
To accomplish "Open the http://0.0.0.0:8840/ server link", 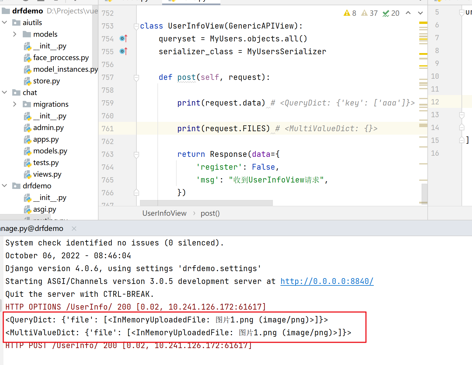I will tap(327, 281).
